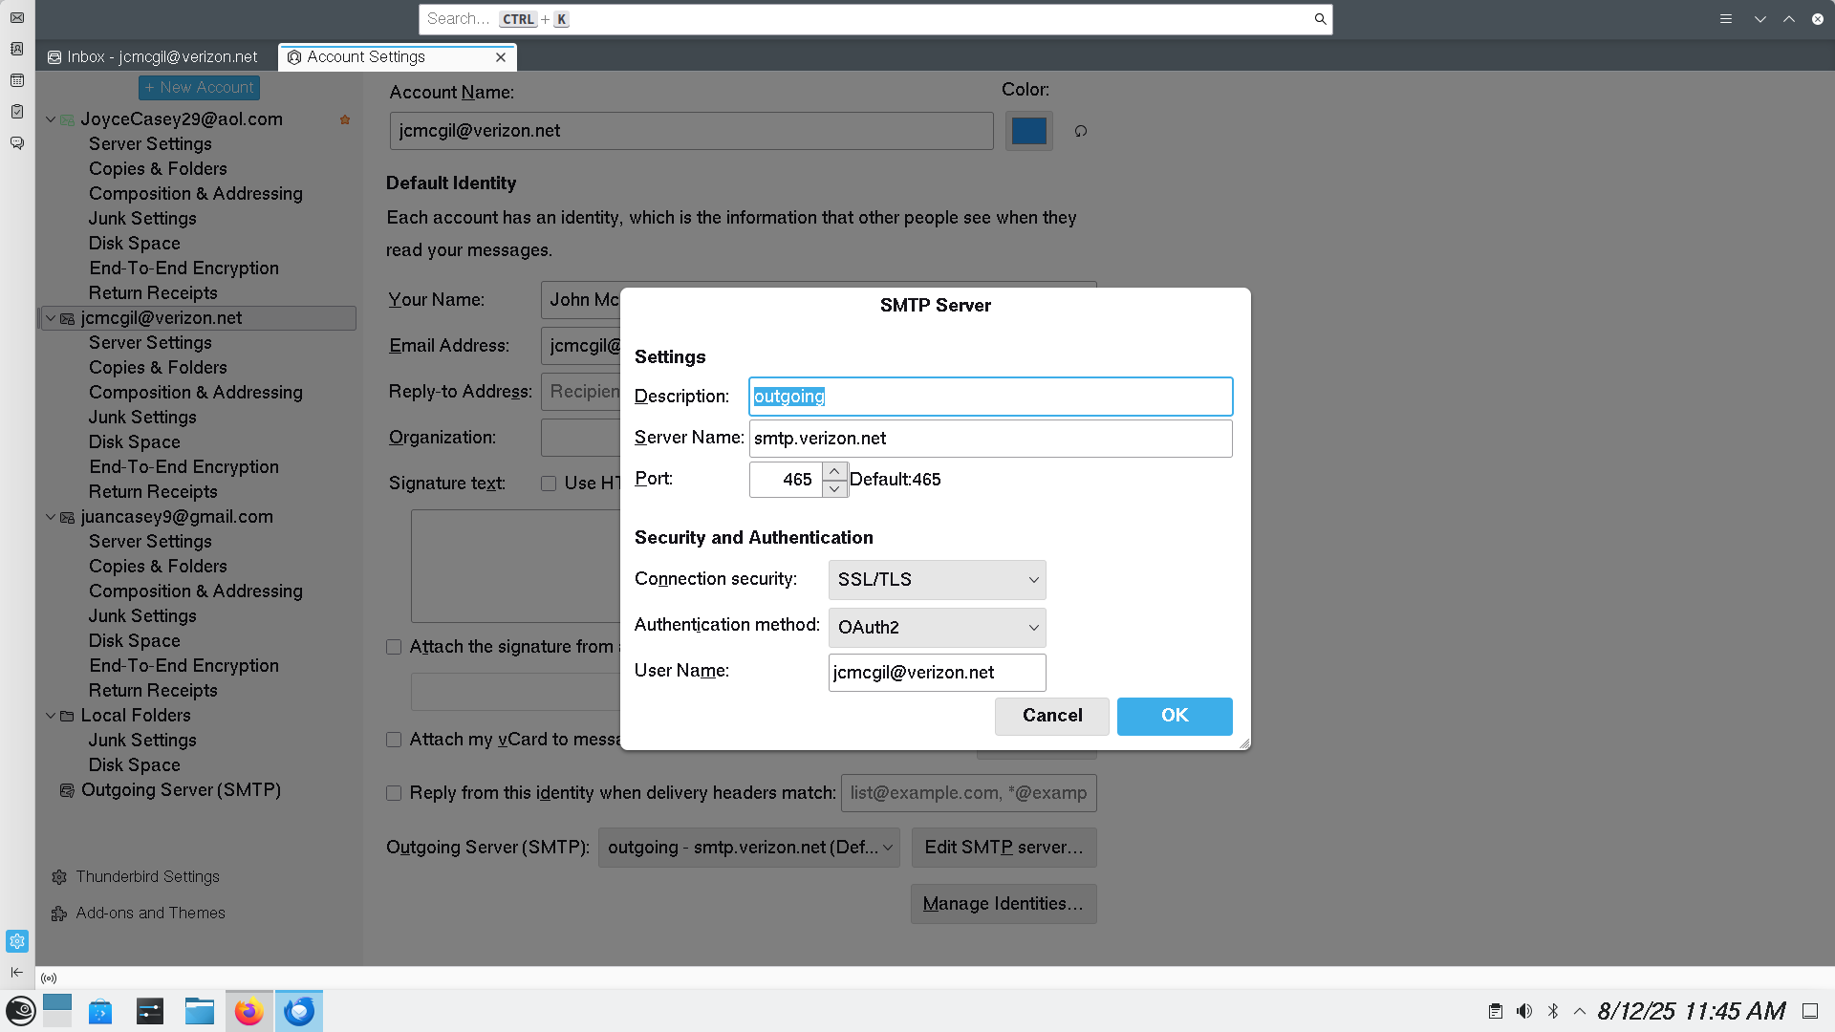Open the Calendar space icon
1835x1032 pixels.
pos(17,80)
